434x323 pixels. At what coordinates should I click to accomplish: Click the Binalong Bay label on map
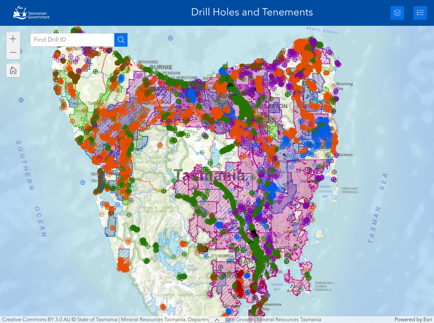click(344, 84)
